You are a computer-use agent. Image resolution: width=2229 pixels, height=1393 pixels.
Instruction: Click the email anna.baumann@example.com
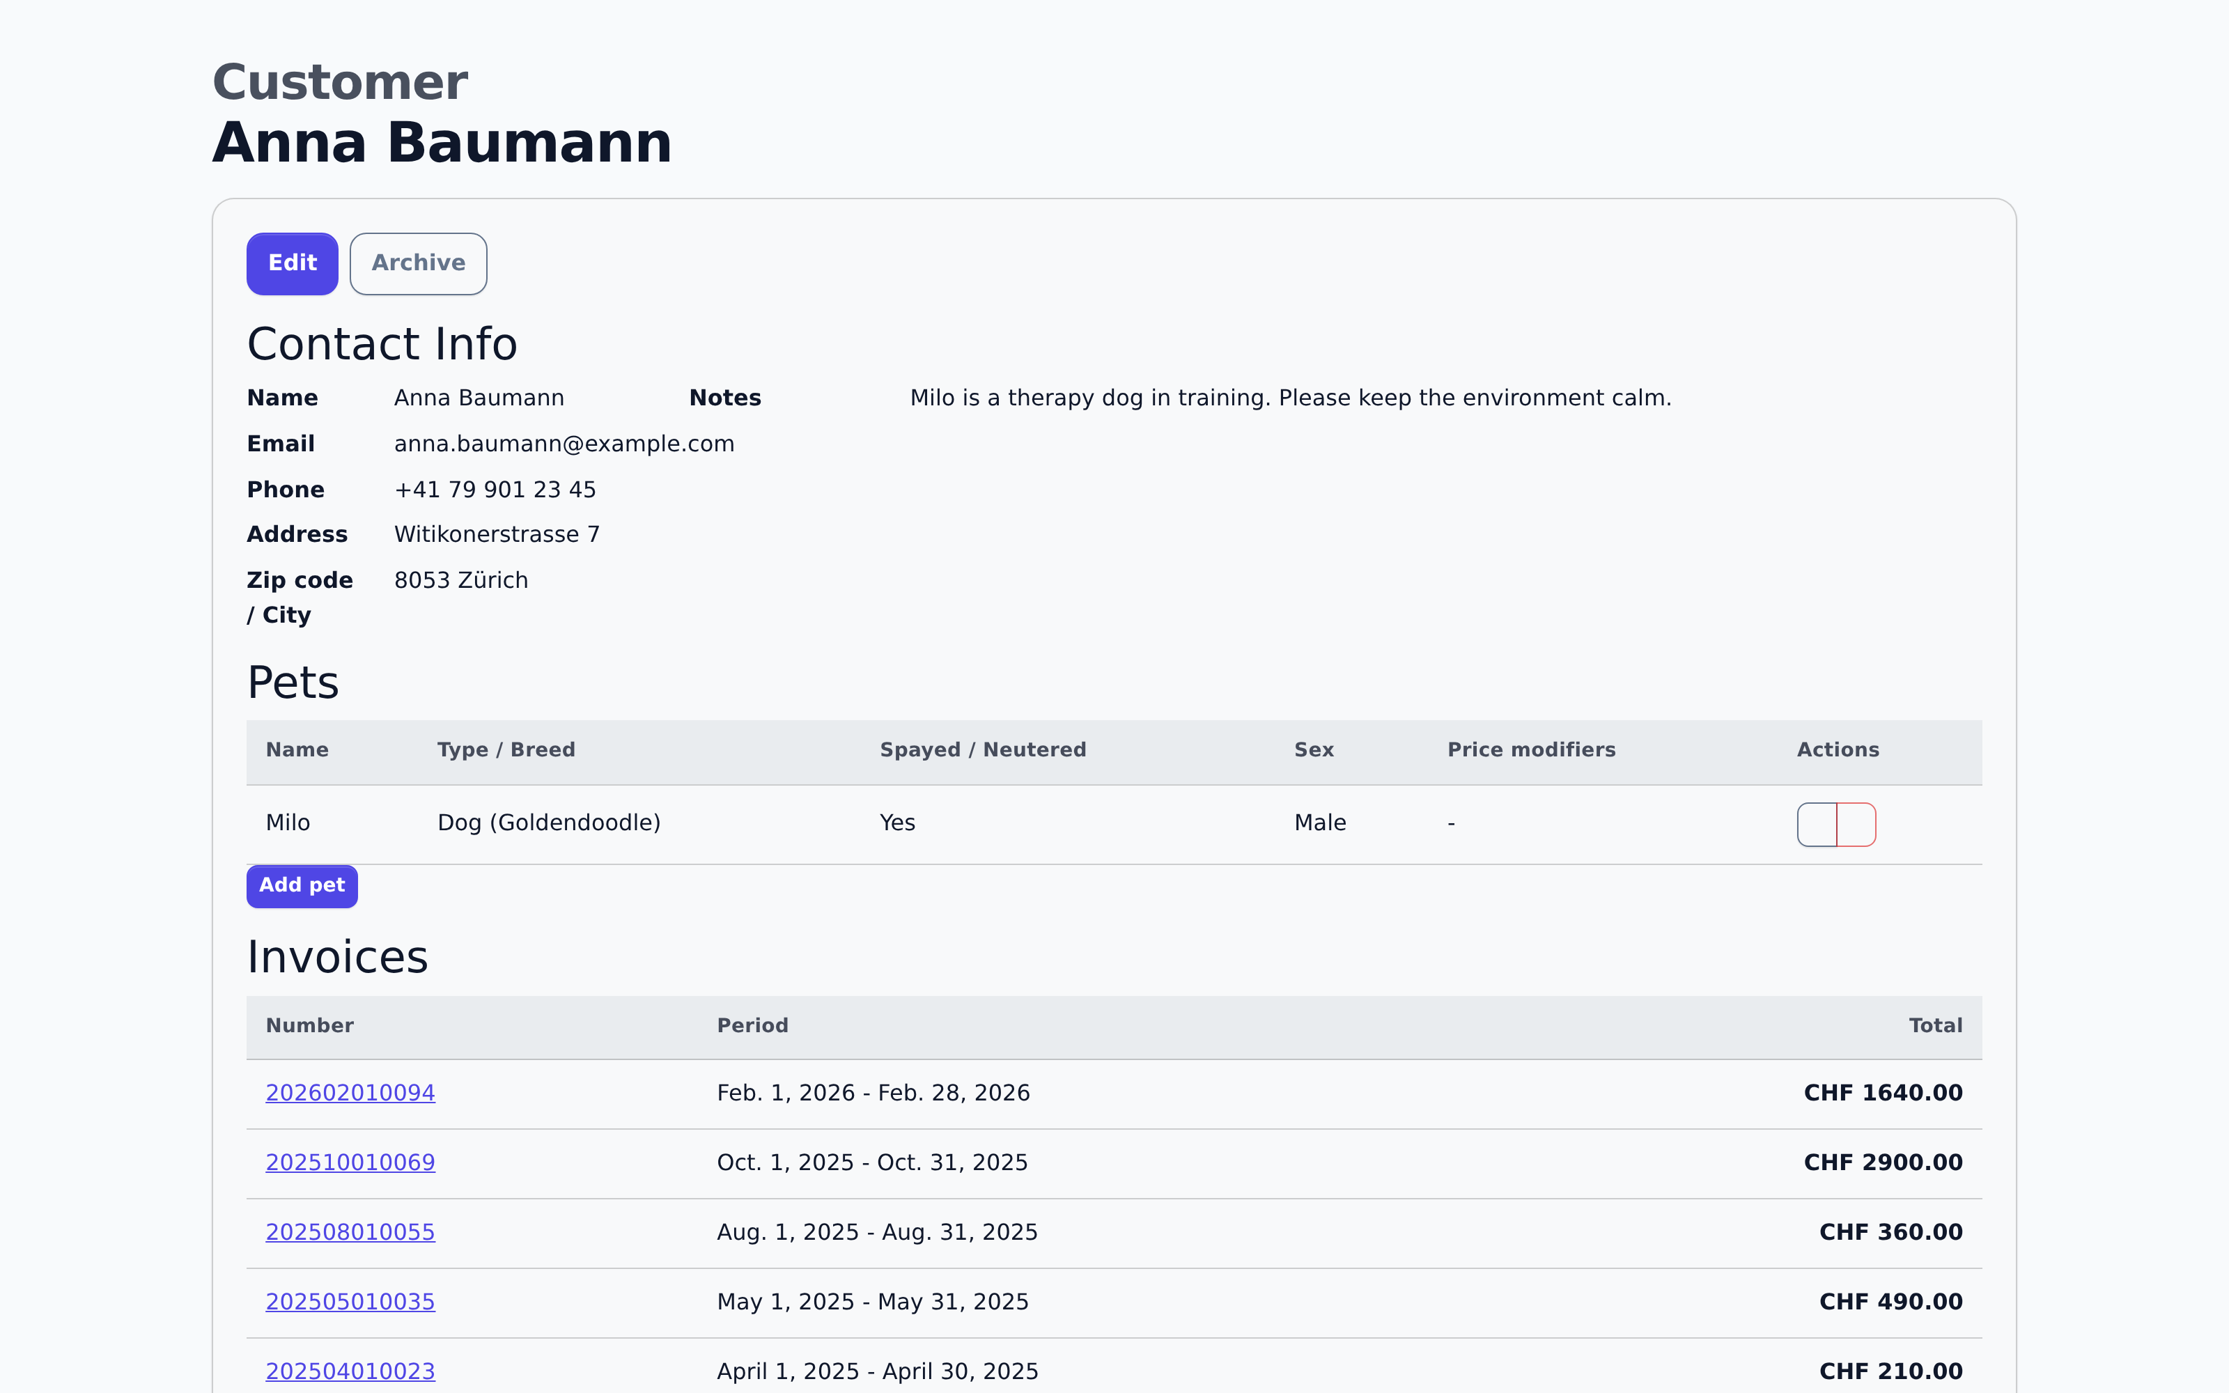point(564,444)
